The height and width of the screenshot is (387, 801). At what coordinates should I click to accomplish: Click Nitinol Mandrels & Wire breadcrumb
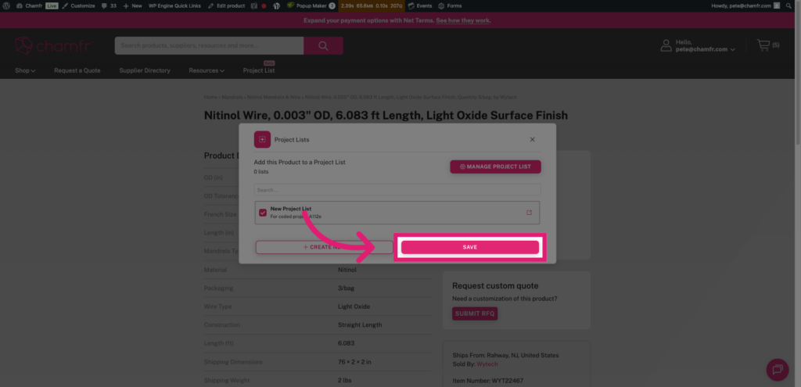click(274, 97)
